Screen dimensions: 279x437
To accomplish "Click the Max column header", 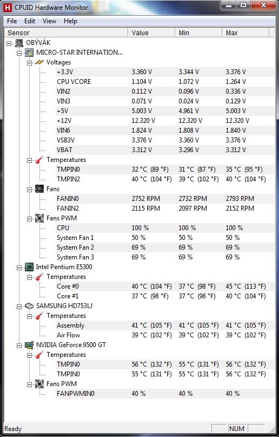I will [x=245, y=33].
